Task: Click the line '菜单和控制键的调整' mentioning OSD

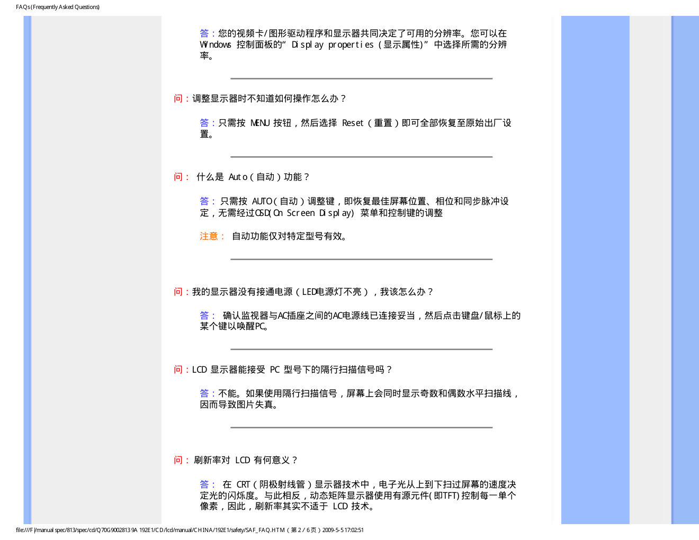Action: [321, 213]
